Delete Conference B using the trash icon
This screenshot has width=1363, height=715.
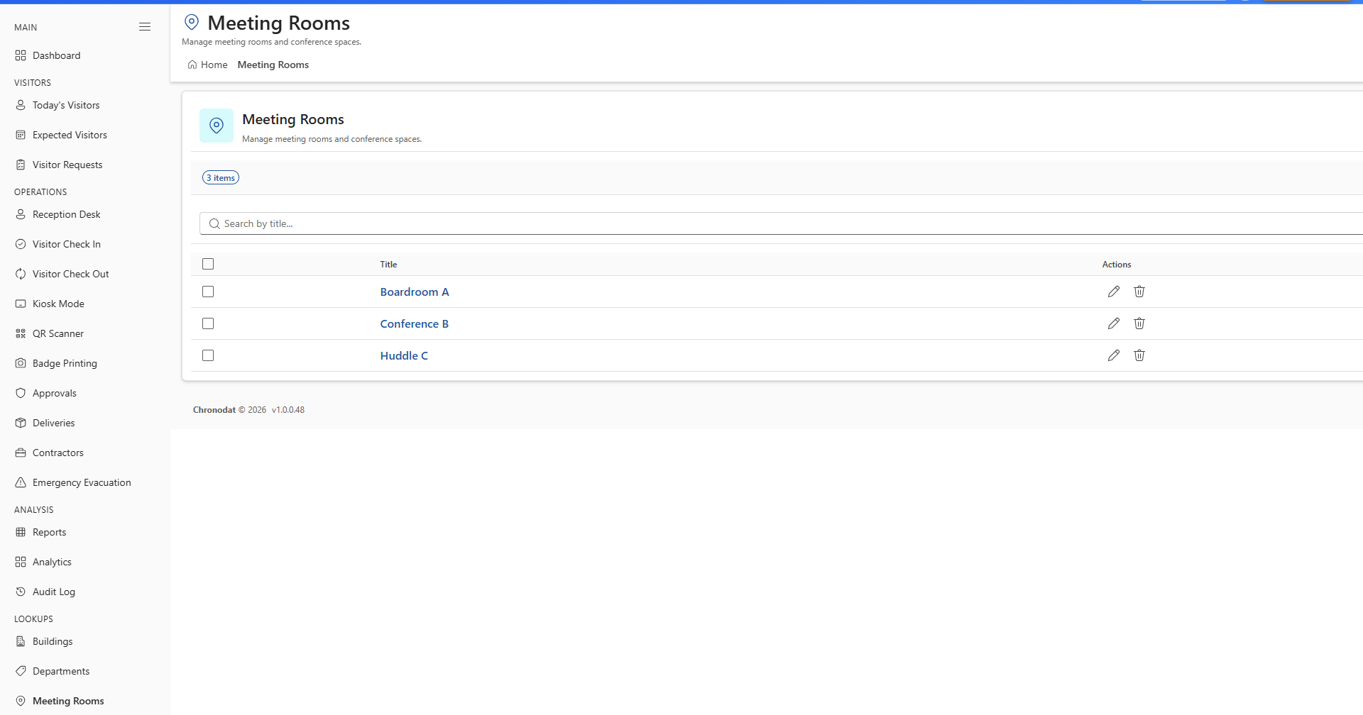click(1139, 323)
